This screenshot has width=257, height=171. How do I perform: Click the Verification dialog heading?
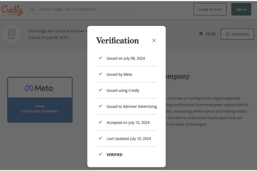click(x=117, y=41)
